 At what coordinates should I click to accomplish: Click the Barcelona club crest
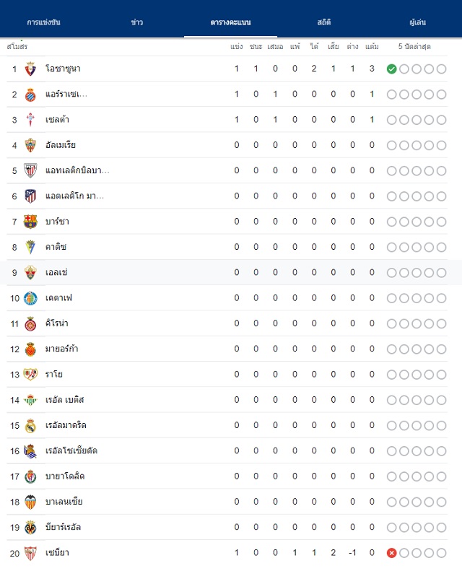[x=30, y=222]
